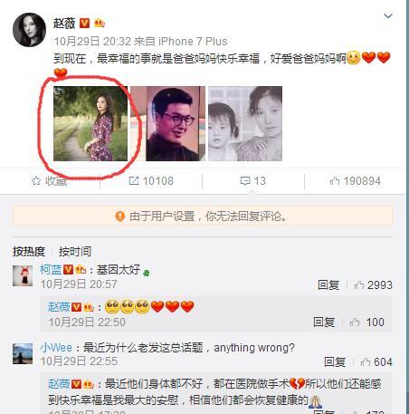The height and width of the screenshot is (414, 409).
Task: Open the woman in floral dress photo
Action: point(90,123)
